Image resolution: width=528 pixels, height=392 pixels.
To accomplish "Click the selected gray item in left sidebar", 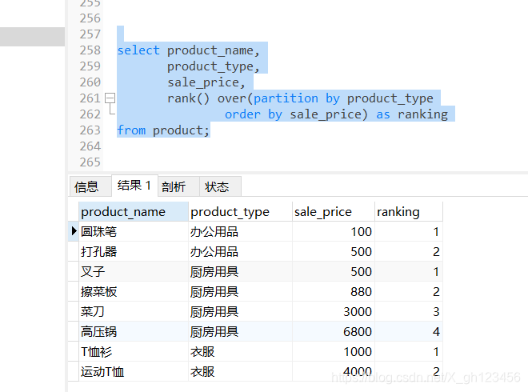I will pos(32,37).
